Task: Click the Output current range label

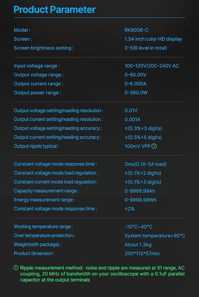Action: click(38, 84)
